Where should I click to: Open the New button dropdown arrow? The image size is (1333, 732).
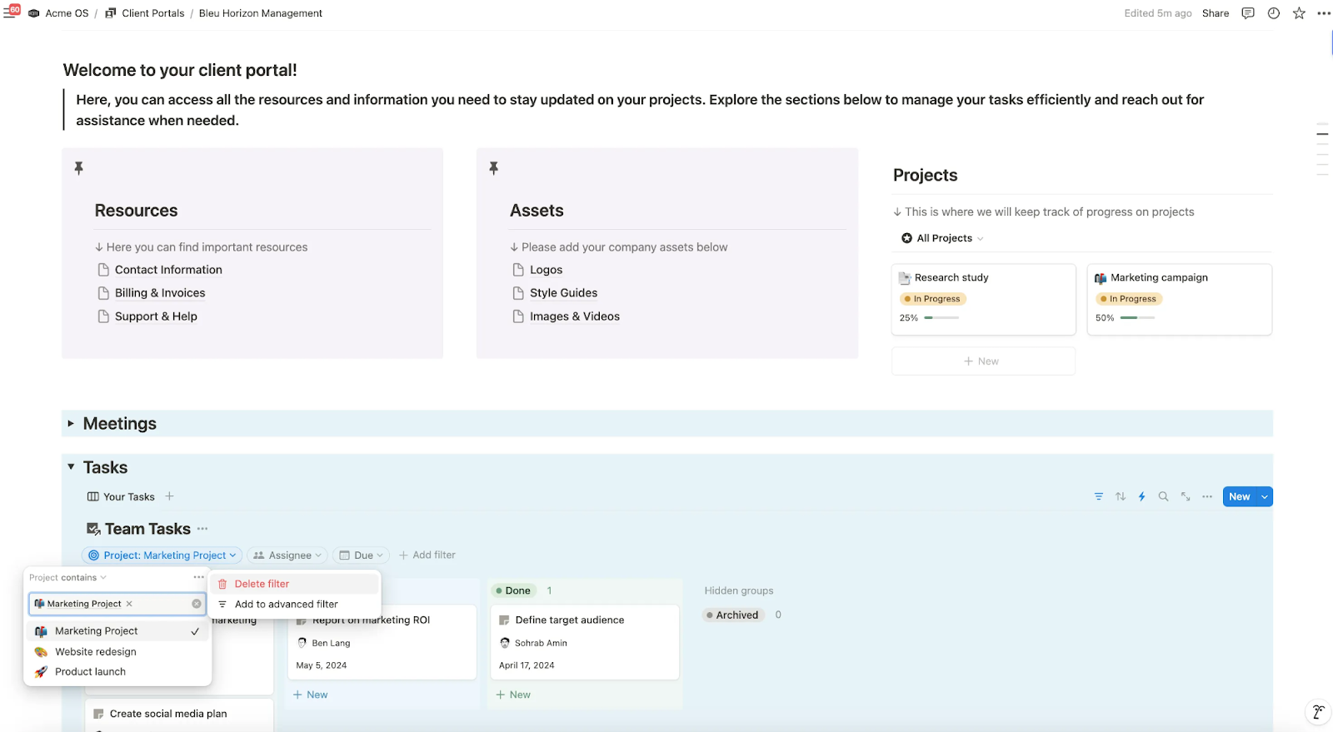click(x=1265, y=497)
